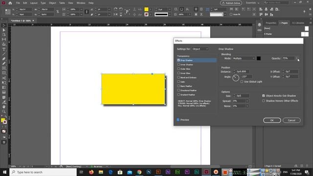The height and width of the screenshot is (176, 313).
Task: Check Shadow Honors Other Effects
Action: click(x=264, y=101)
